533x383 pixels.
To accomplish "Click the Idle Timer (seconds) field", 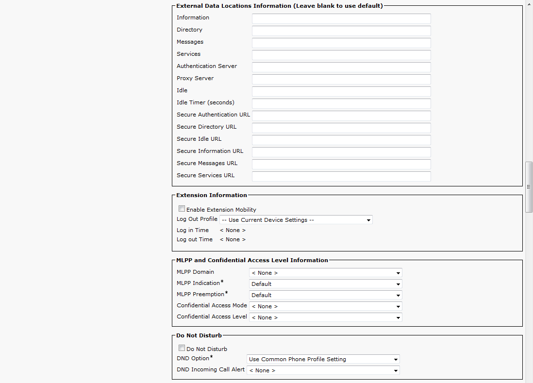I will (x=341, y=103).
